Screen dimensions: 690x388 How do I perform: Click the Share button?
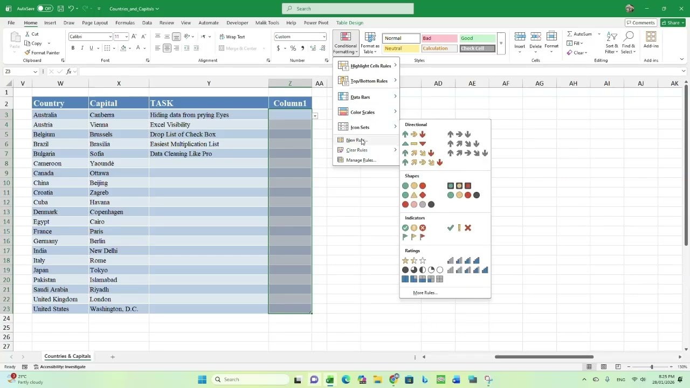click(673, 23)
